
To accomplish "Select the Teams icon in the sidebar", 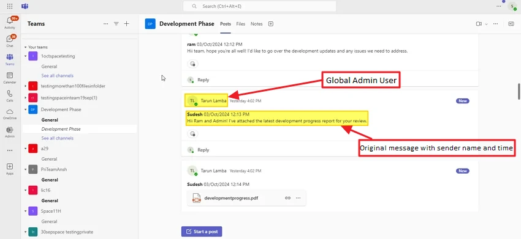I will click(x=10, y=59).
